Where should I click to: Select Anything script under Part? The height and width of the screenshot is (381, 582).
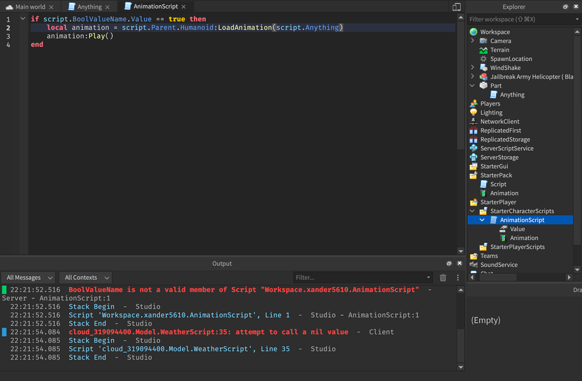[512, 94]
